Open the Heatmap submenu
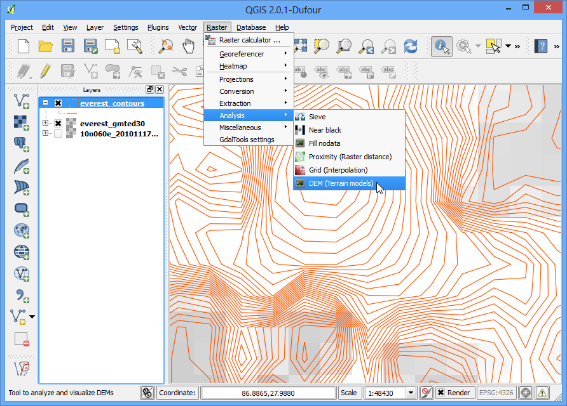This screenshot has width=567, height=406. point(249,66)
